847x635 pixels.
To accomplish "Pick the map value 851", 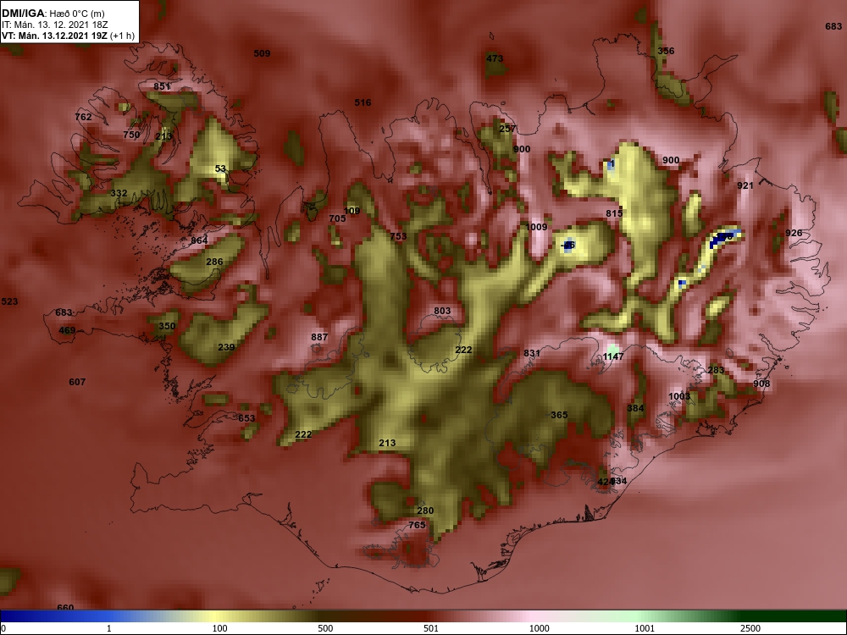I will (162, 86).
